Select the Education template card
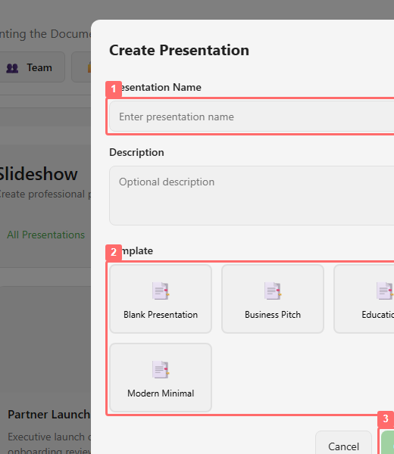 point(364,299)
